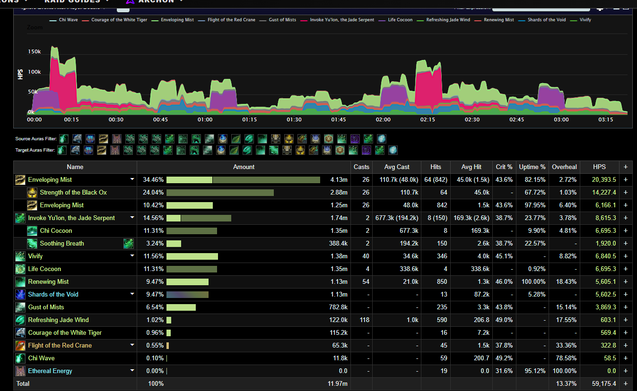Click the Chi Wave spell icon
This screenshot has height=391, width=637.
pyautogui.click(x=20, y=358)
